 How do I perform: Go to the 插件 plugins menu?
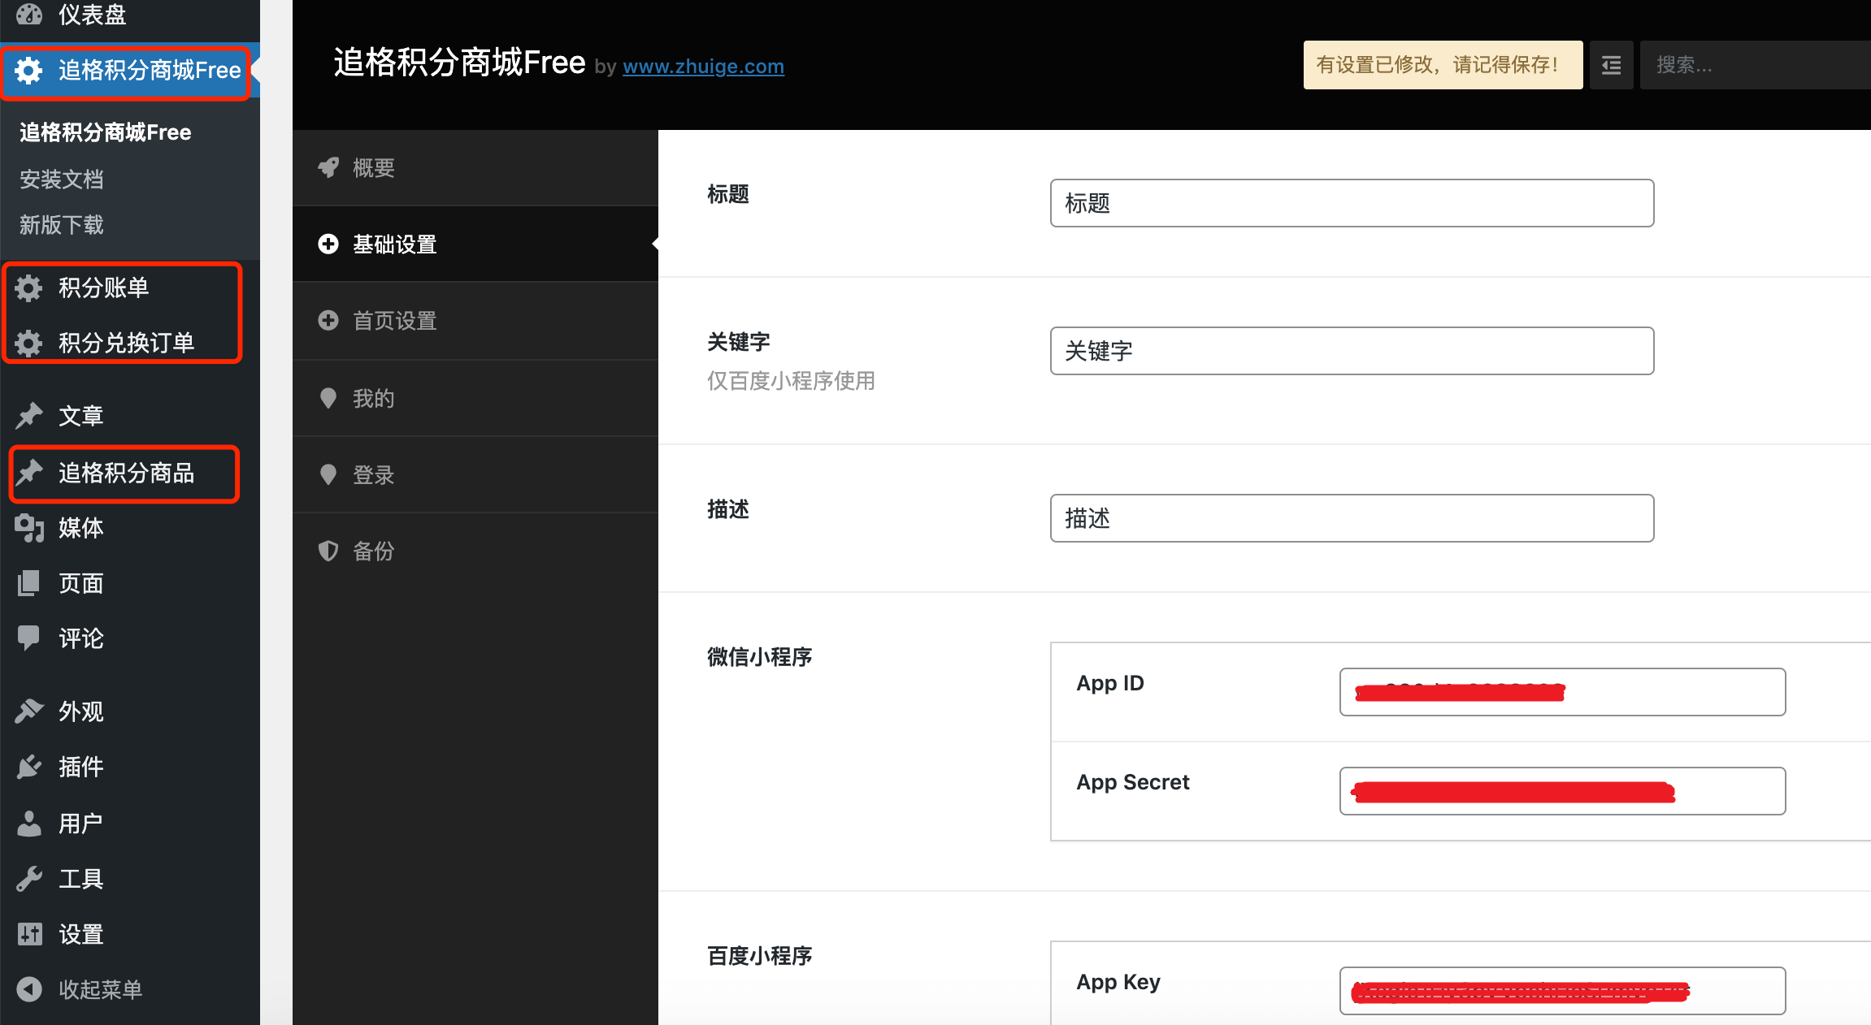click(x=130, y=766)
